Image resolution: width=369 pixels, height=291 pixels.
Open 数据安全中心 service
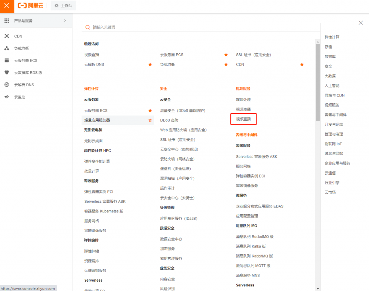coord(171,239)
